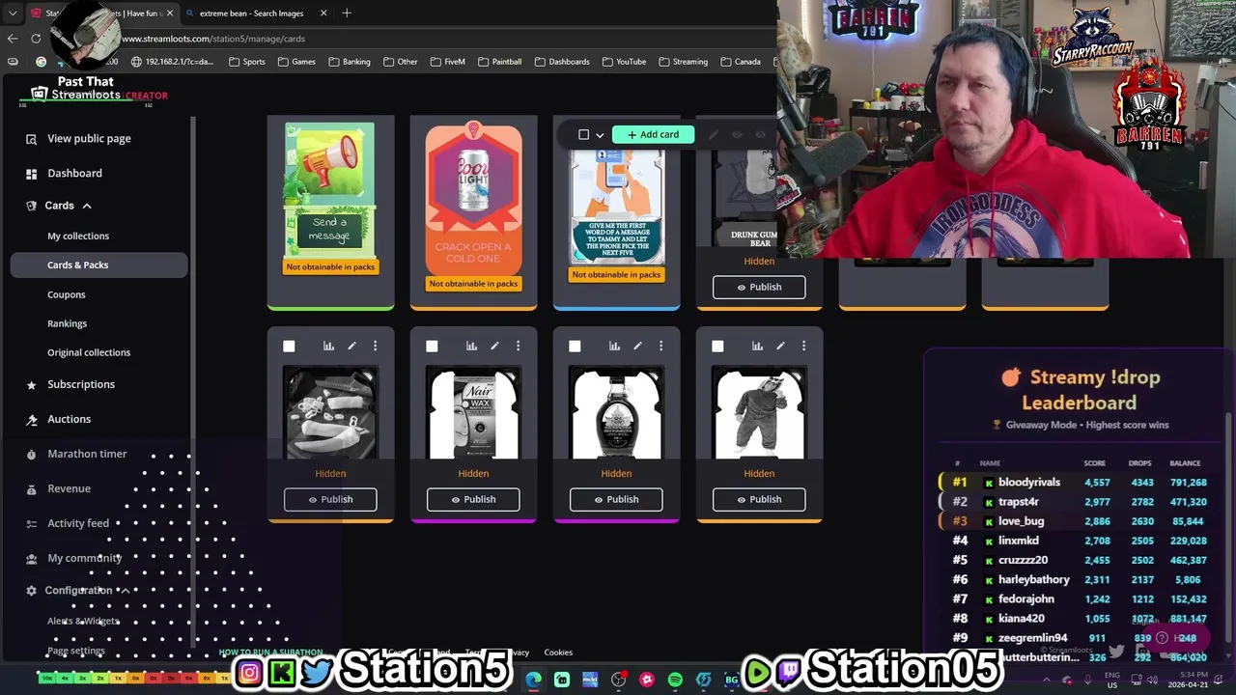Viewport: 1236px width, 695px height.
Task: Open the YouTube bookmarks folder
Action: pyautogui.click(x=624, y=62)
